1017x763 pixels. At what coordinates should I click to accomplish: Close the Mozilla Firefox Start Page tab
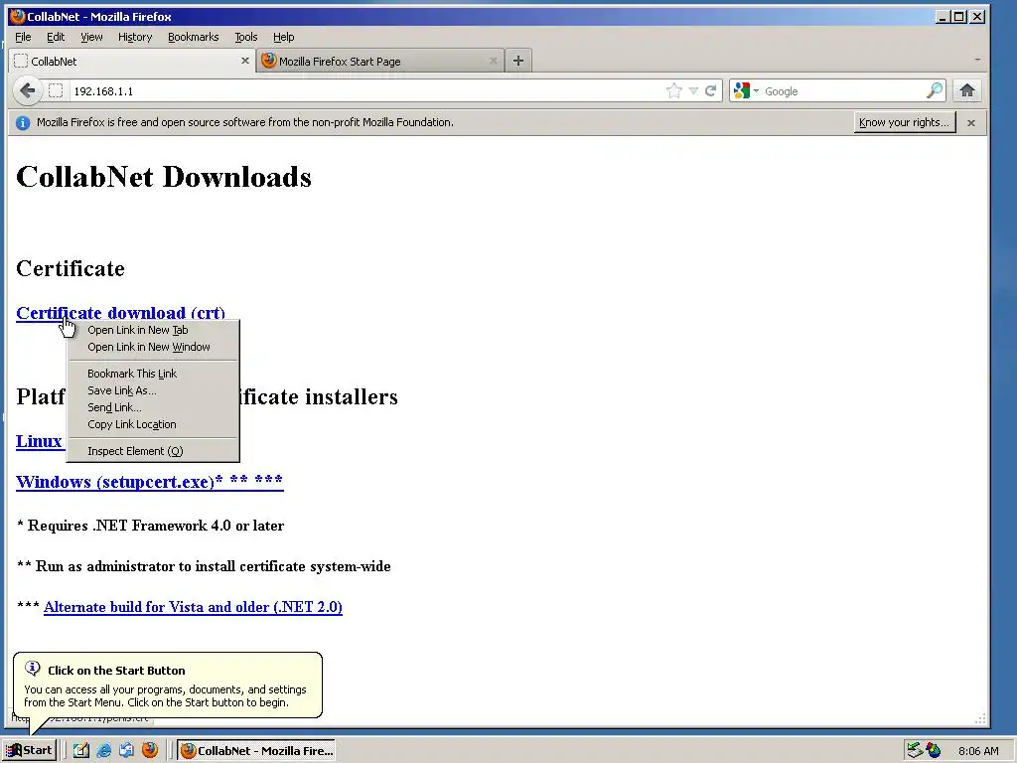[493, 61]
